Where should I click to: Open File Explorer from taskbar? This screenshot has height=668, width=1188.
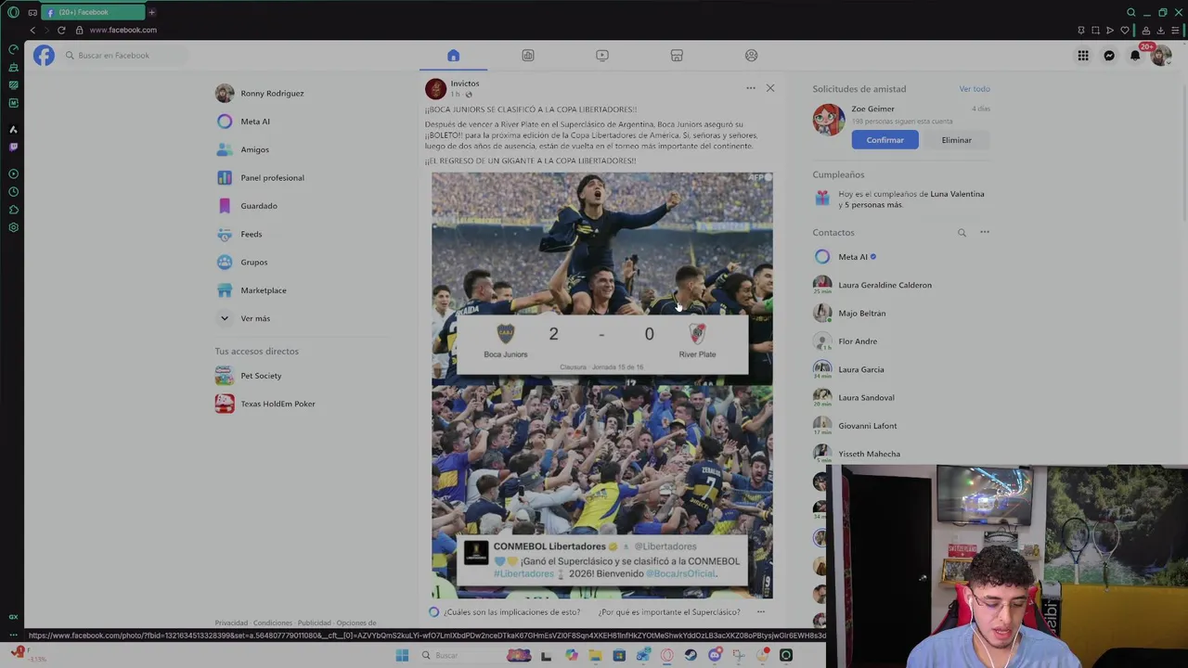coord(595,655)
